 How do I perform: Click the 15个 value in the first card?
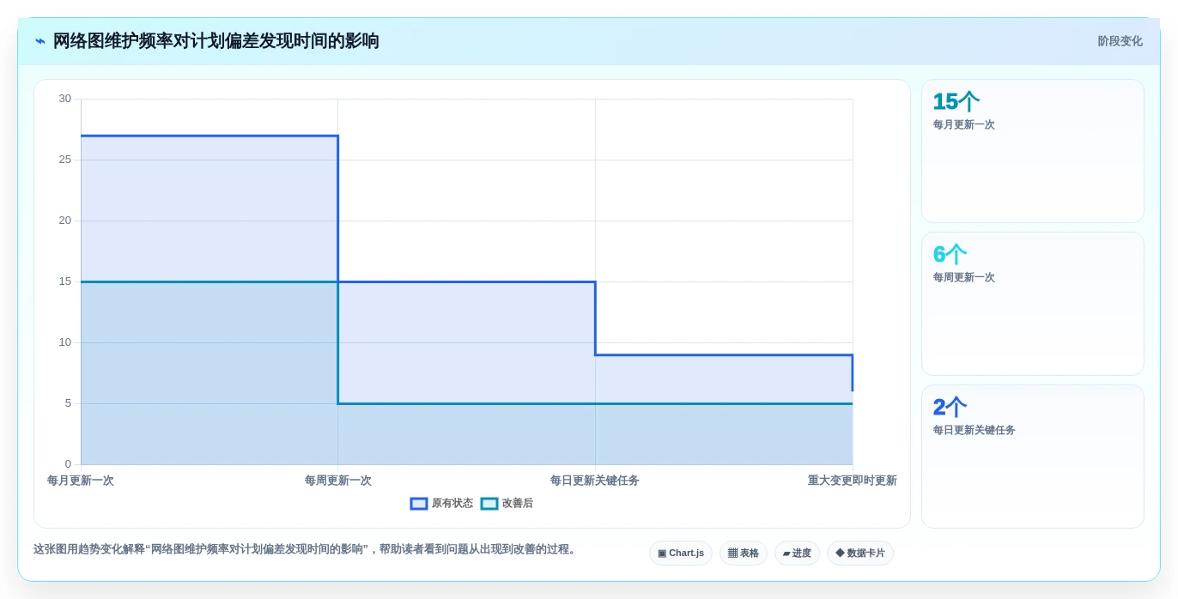[x=956, y=102]
